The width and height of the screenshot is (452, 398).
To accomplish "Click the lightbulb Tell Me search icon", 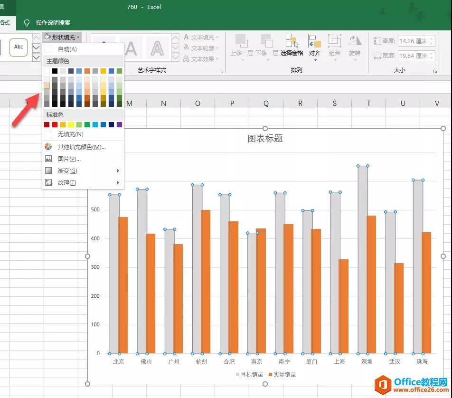I will (27, 23).
